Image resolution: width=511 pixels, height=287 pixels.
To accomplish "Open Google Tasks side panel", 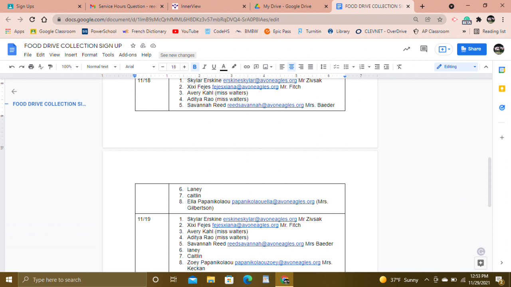I will [x=502, y=107].
